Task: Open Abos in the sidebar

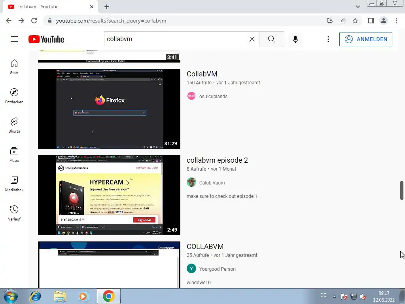Action: click(x=14, y=154)
